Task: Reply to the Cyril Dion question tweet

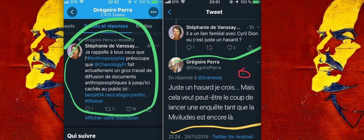Action: [189, 47]
